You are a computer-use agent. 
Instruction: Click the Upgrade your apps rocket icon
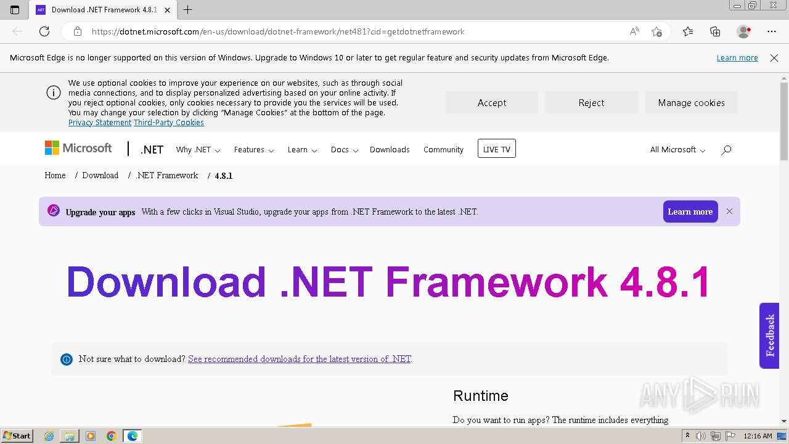tap(54, 211)
